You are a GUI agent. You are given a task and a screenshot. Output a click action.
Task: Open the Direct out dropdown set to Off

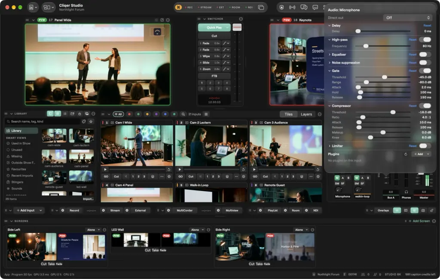407,18
